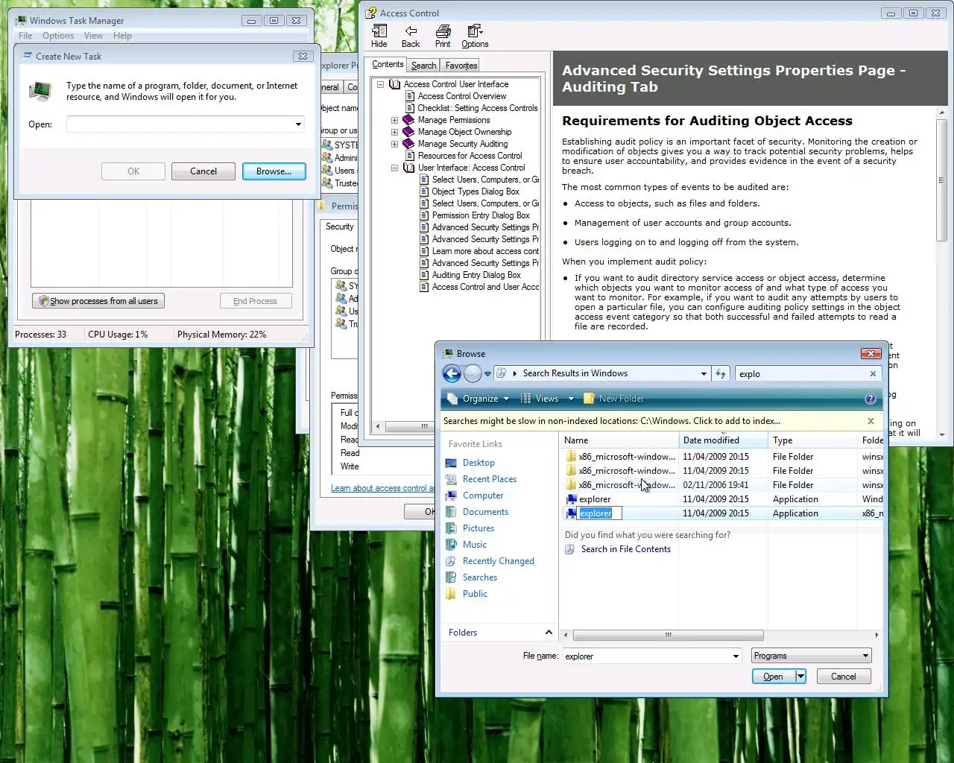Viewport: 954px width, 763px height.
Task: Open View menu in Task Manager
Action: (93, 36)
